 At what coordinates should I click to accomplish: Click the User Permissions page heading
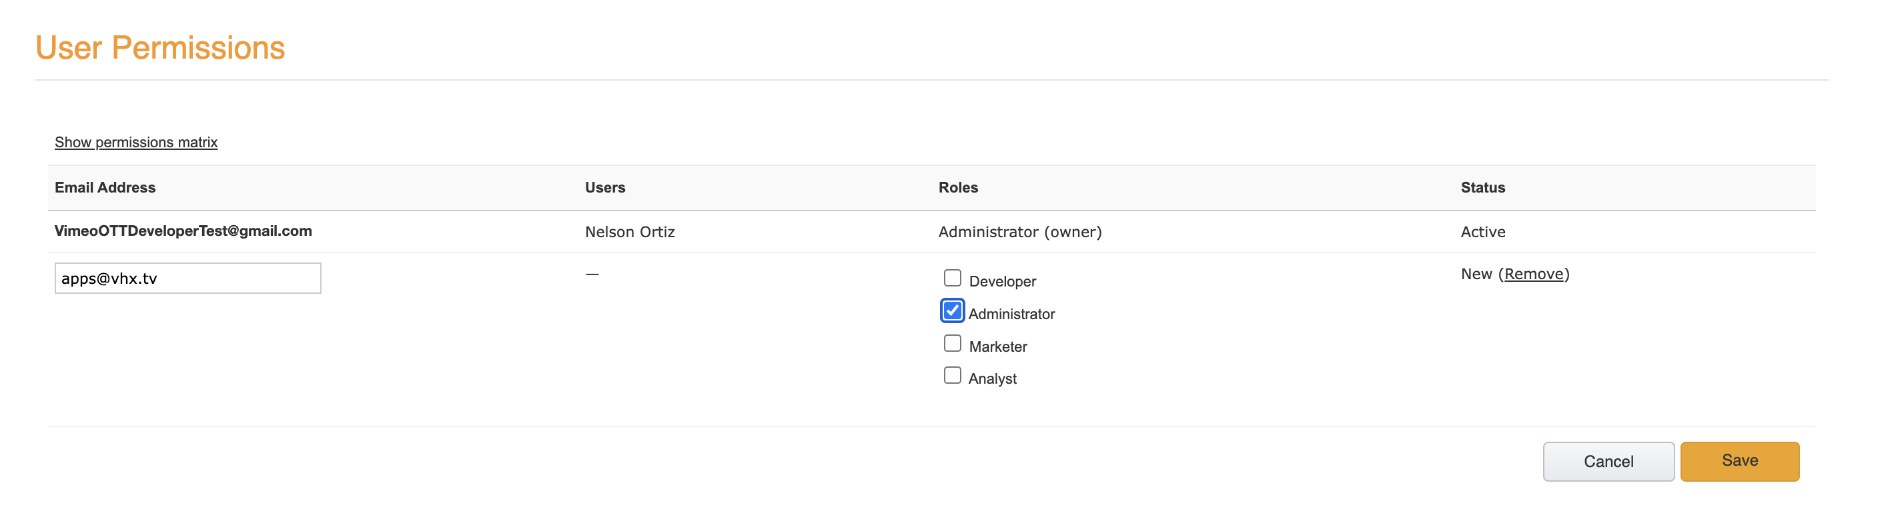click(160, 48)
